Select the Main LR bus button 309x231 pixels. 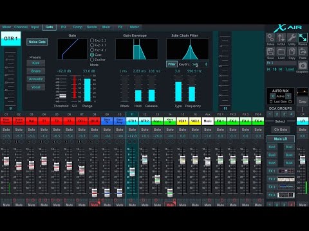281,139
